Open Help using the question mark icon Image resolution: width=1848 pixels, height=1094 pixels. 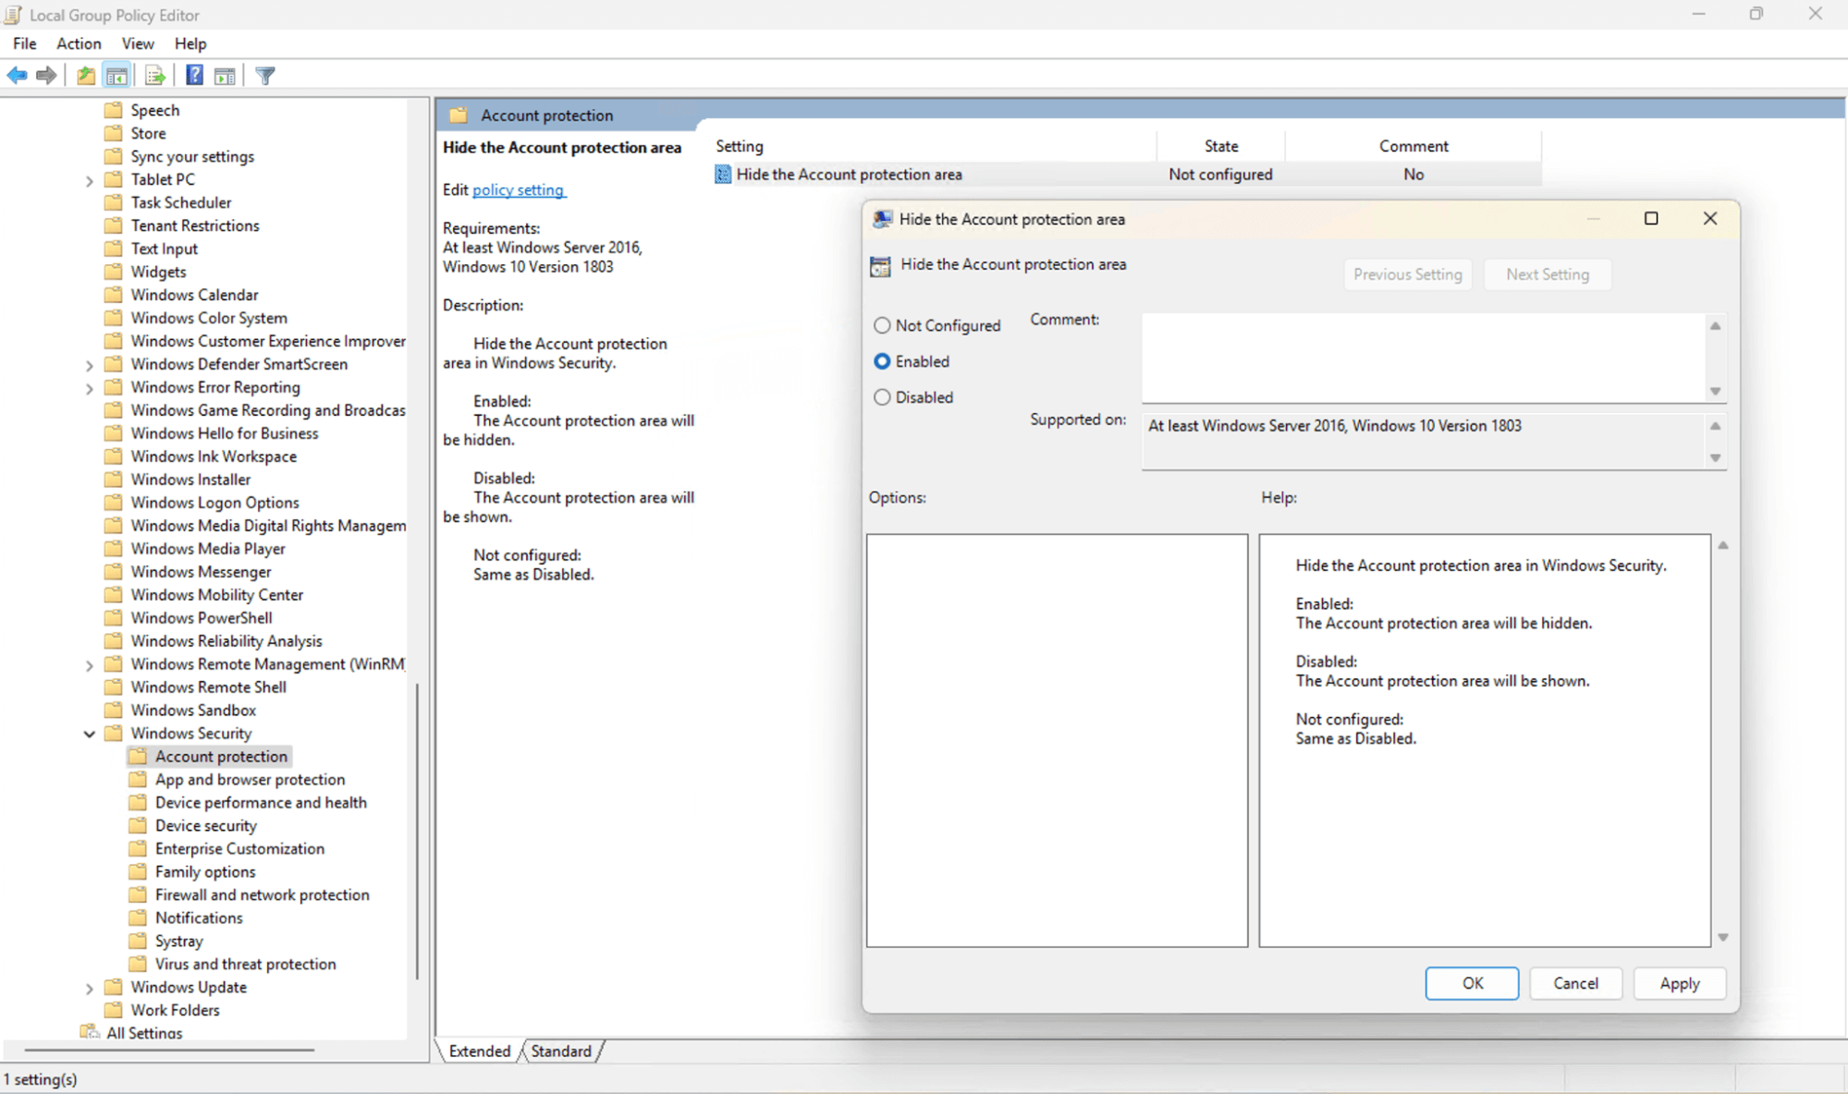tap(194, 75)
